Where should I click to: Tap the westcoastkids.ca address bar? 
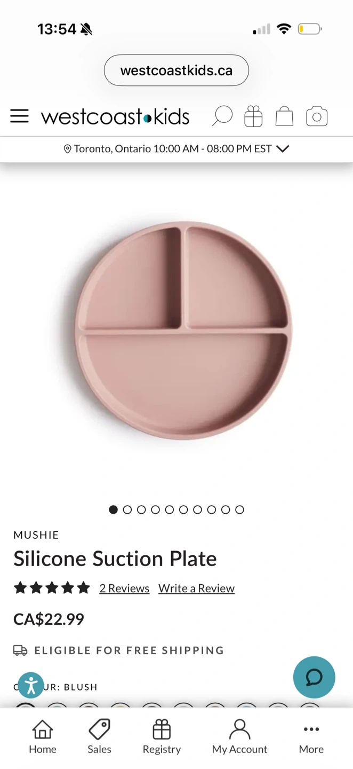click(x=176, y=70)
